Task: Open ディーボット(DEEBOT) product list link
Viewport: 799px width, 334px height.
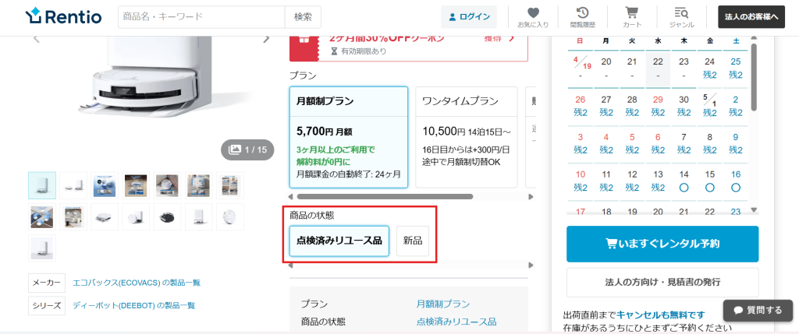Action: [134, 305]
